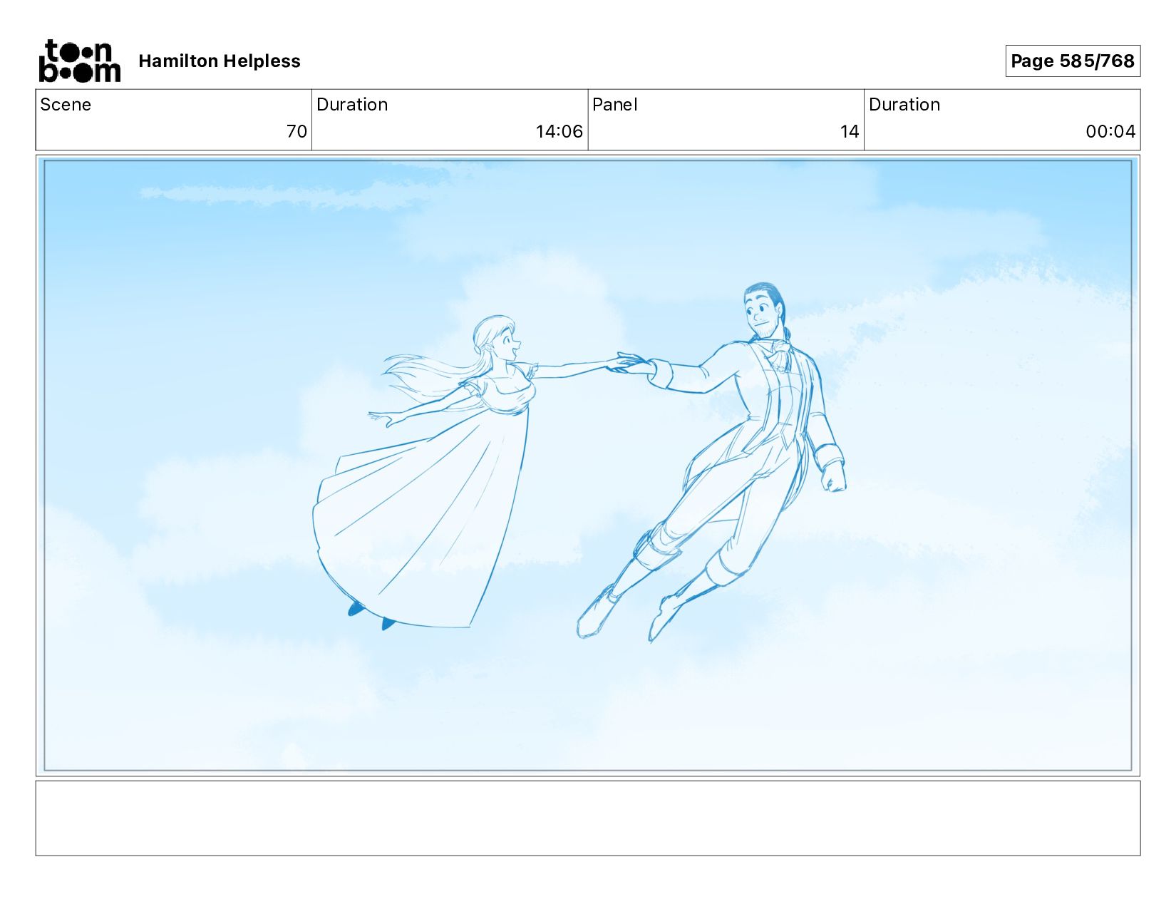Click the panel duration value '00:04'
Screen dimensions: 1176x909
(1110, 131)
